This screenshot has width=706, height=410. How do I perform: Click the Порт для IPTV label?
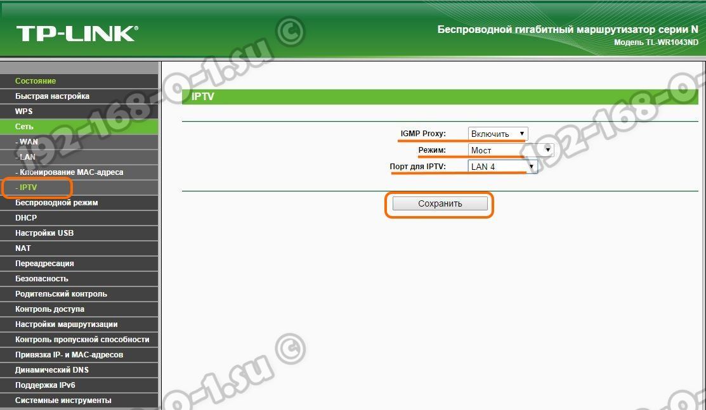pos(417,167)
